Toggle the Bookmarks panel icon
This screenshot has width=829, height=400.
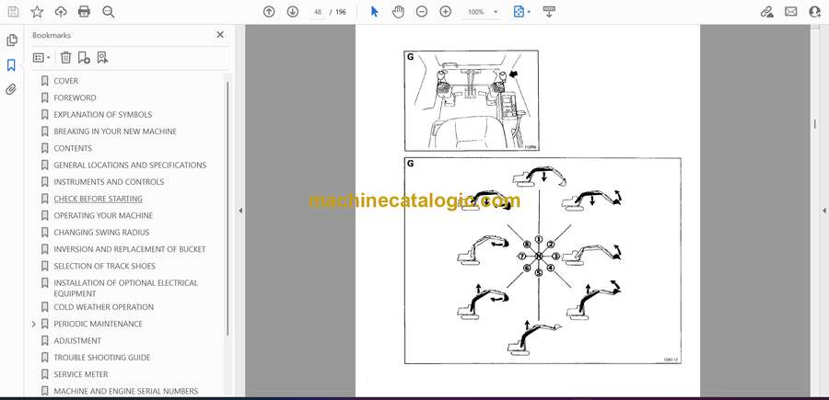[x=11, y=65]
